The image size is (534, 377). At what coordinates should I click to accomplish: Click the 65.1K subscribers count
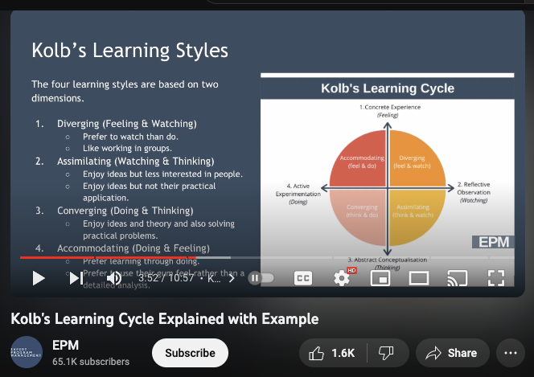point(91,362)
